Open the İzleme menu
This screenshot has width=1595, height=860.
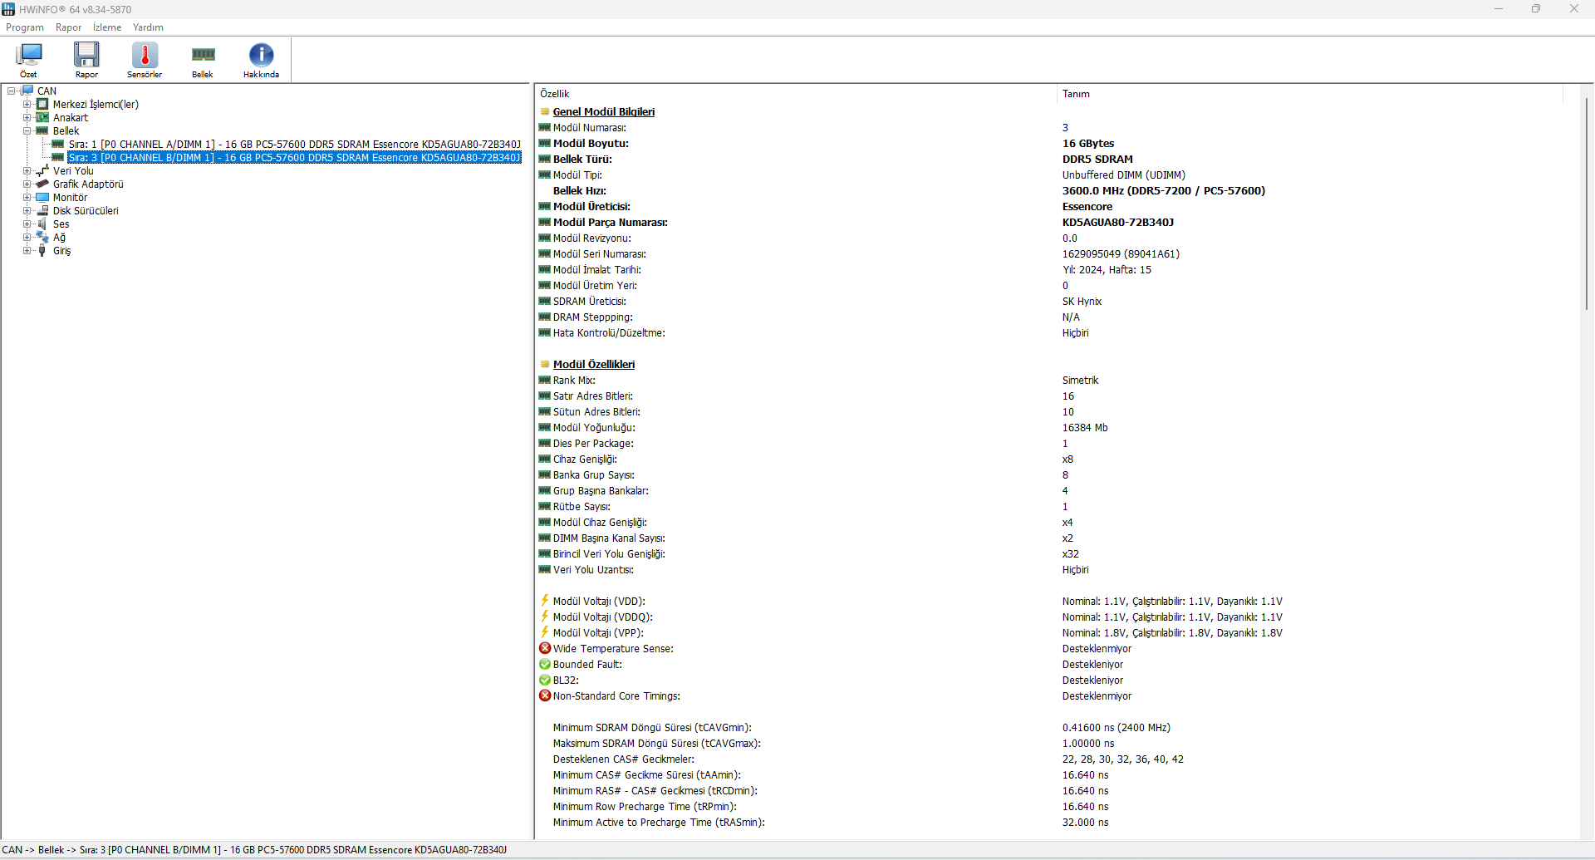coord(107,27)
